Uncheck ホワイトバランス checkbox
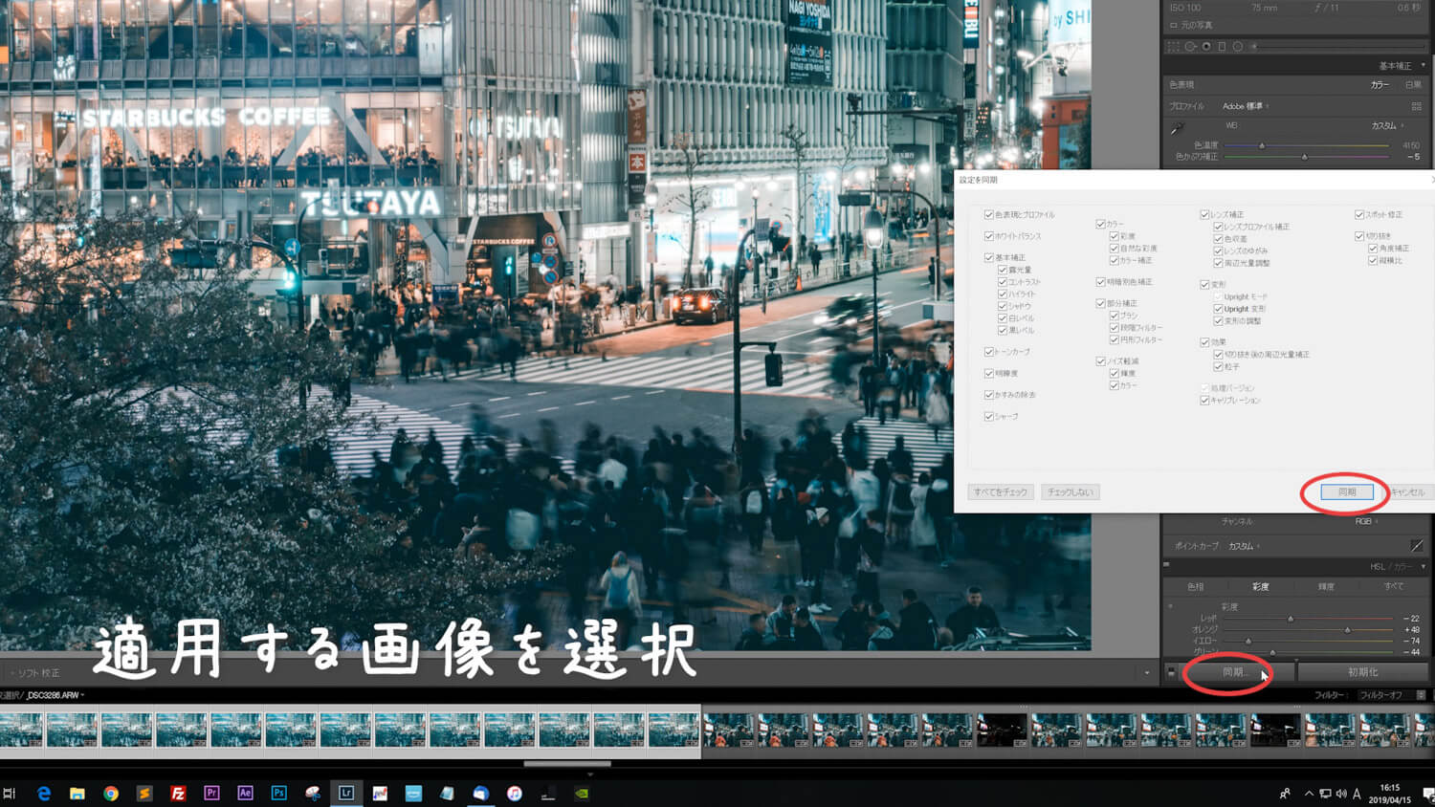1435x807 pixels. coord(989,236)
